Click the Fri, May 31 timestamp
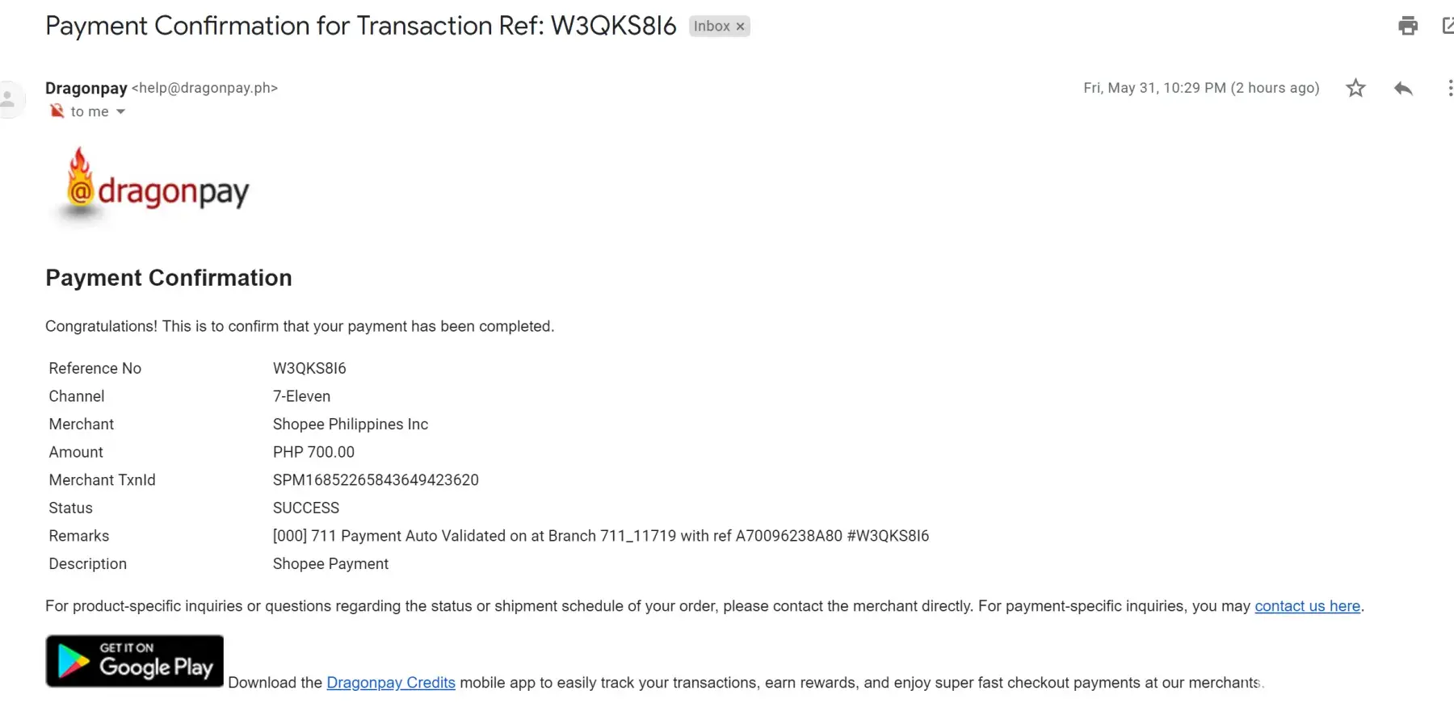Image resolution: width=1454 pixels, height=711 pixels. 1200,88
